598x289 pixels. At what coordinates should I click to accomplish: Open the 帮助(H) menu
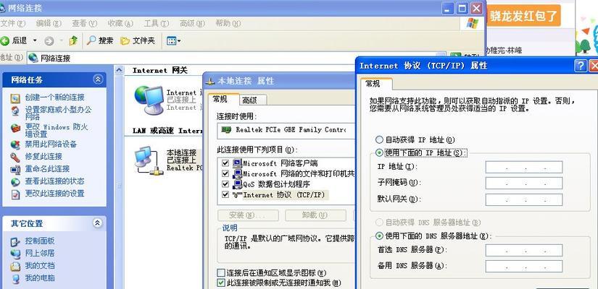click(228, 23)
